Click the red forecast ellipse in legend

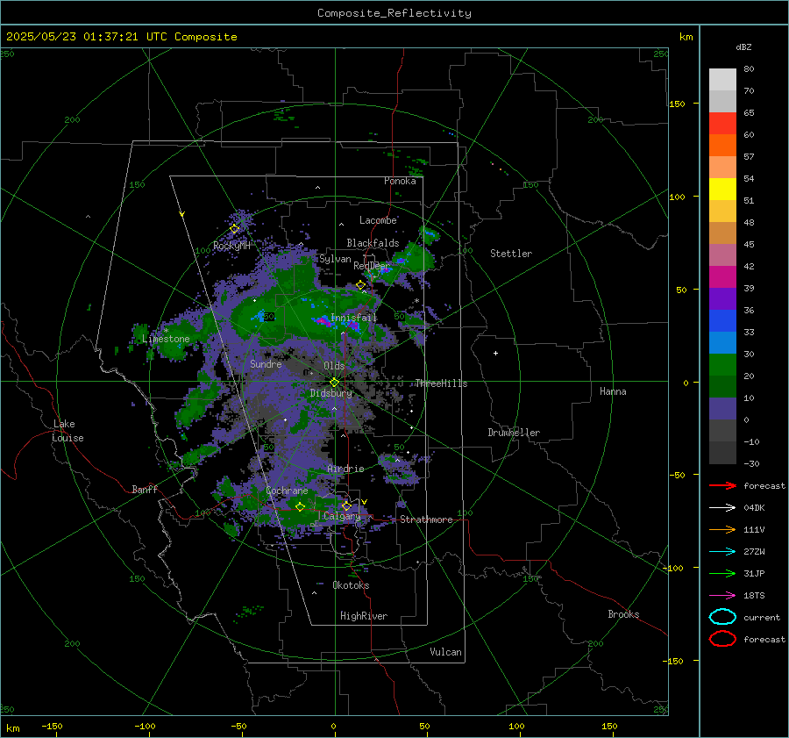point(722,639)
